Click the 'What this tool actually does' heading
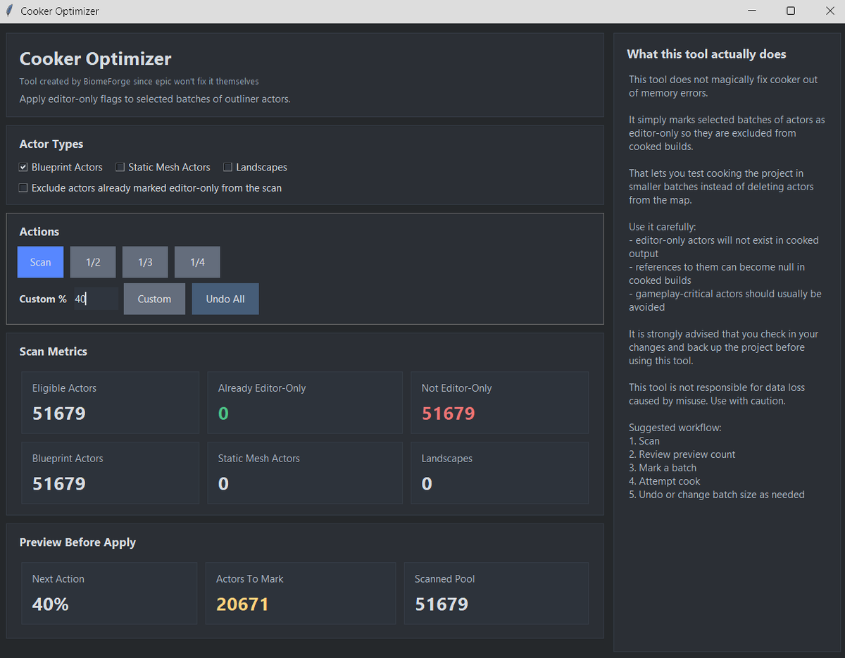The height and width of the screenshot is (658, 845). 706,54
